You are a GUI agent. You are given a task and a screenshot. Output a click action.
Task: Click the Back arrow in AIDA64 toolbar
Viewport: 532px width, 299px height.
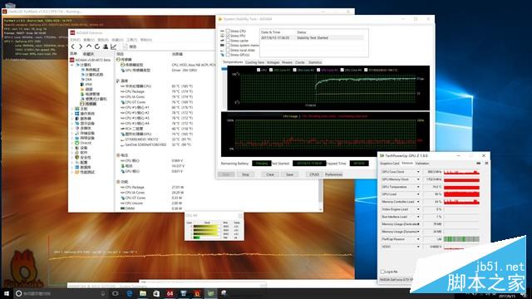pyautogui.click(x=72, y=47)
